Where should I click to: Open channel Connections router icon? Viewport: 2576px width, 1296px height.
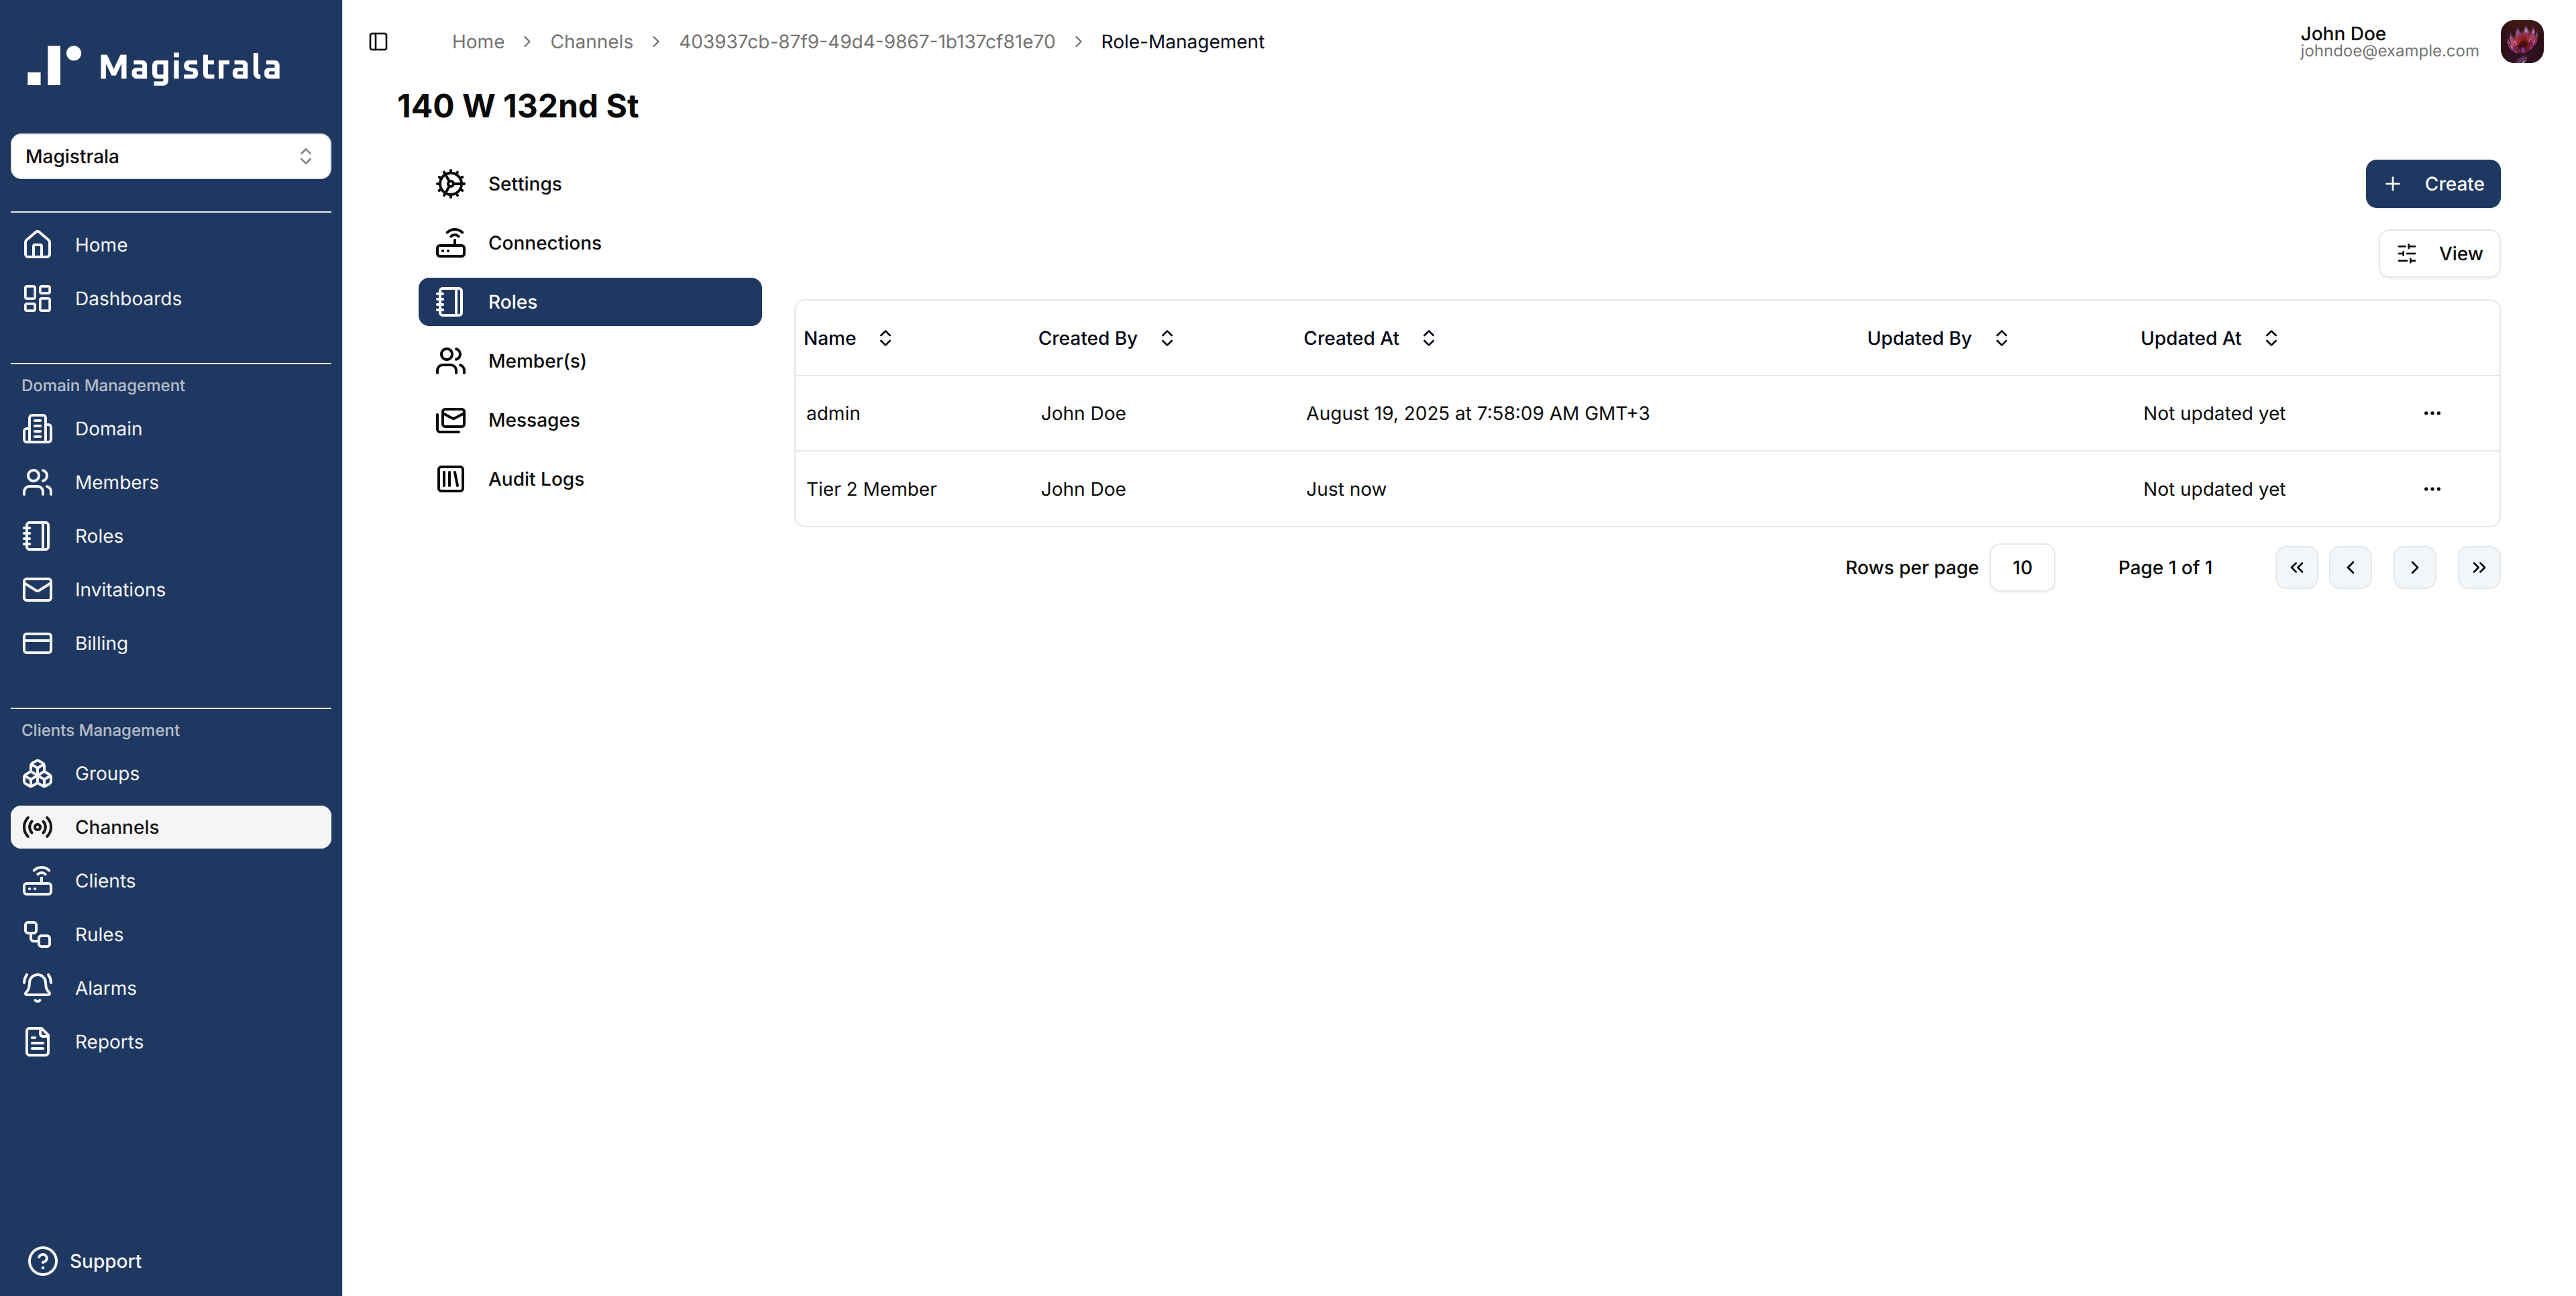tap(450, 243)
